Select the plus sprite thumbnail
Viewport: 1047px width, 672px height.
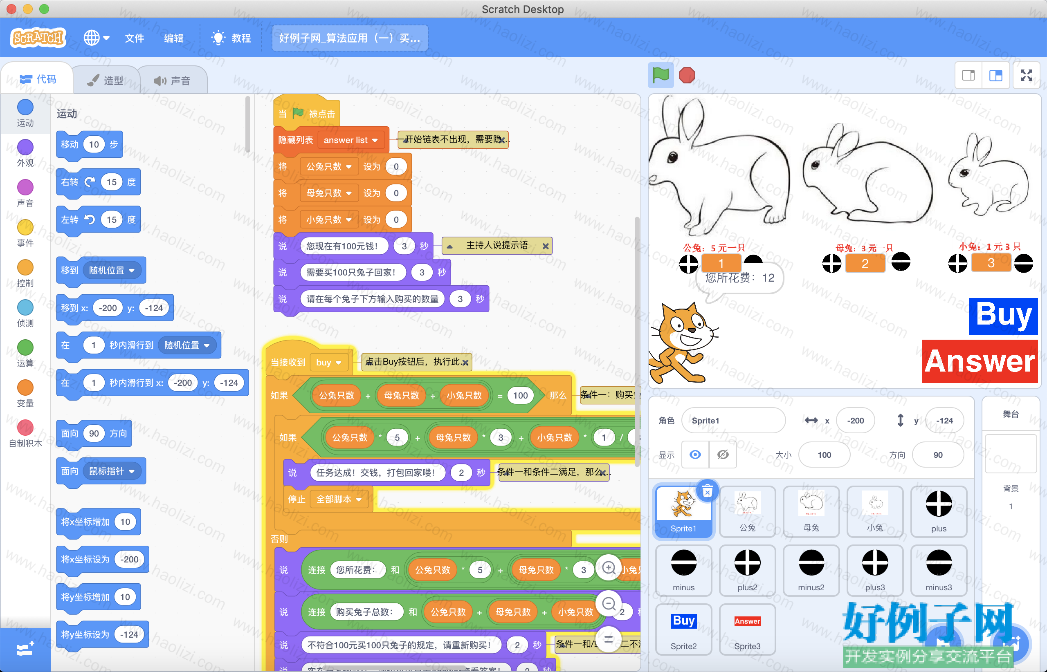[938, 512]
